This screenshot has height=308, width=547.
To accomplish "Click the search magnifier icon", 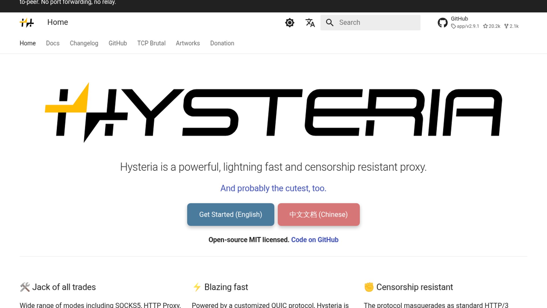I will tap(330, 23).
